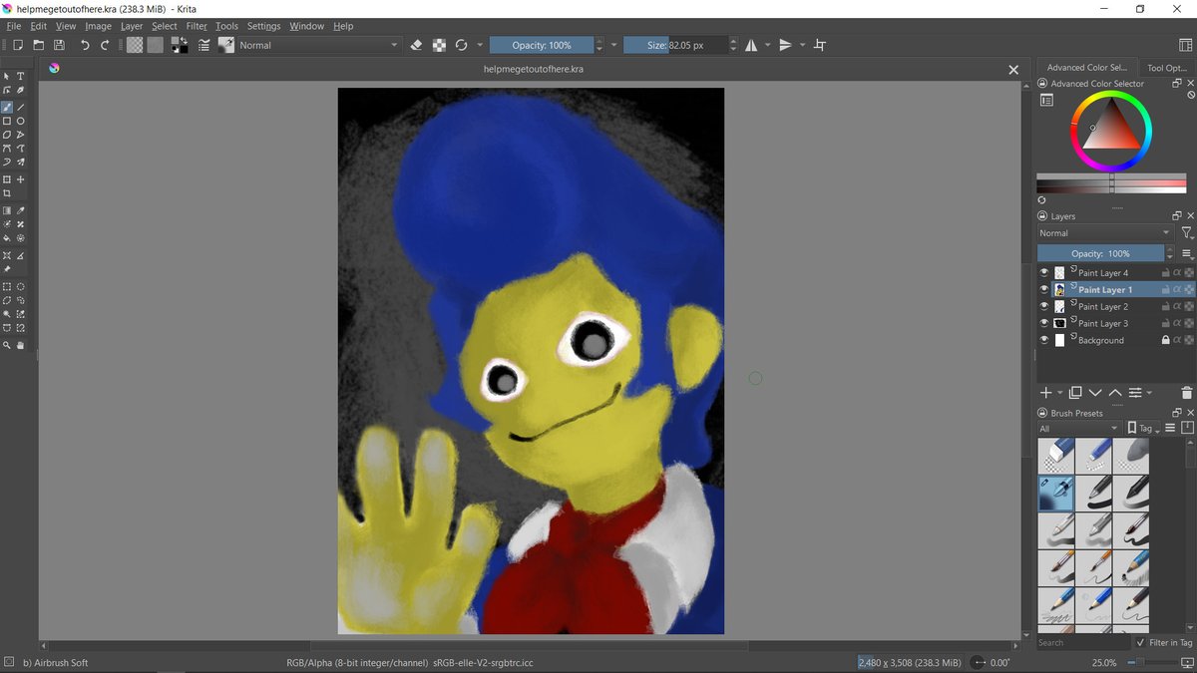
Task: Hide Paint Layer 2 via eye icon
Action: 1044,306
